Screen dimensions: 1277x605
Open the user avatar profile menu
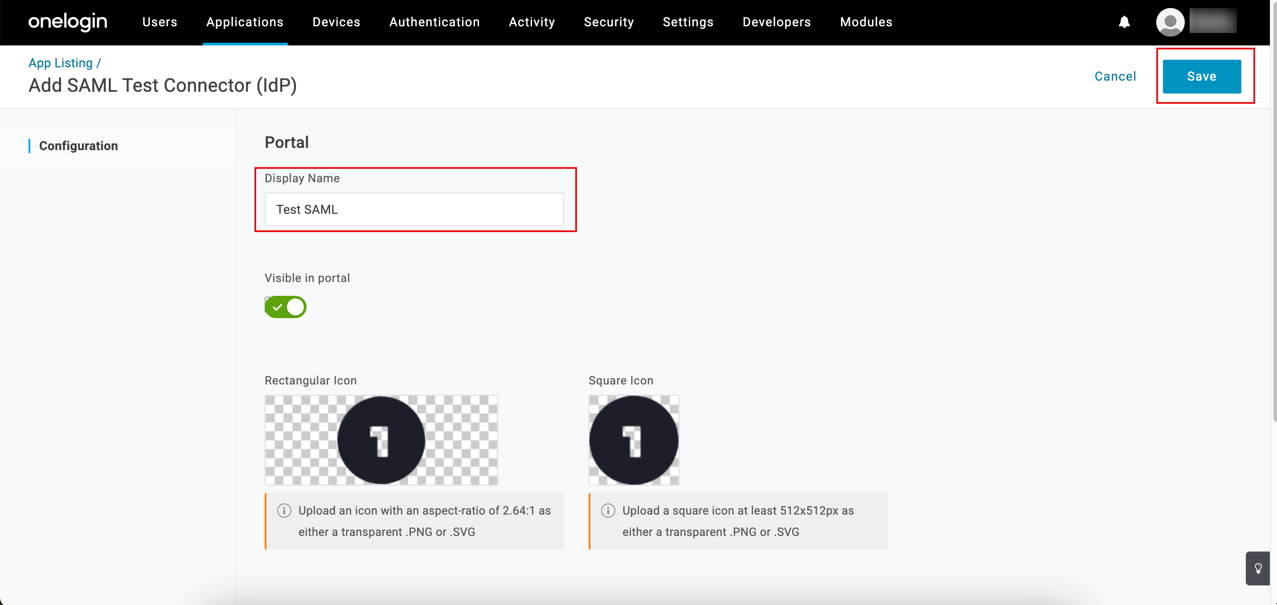pos(1170,22)
